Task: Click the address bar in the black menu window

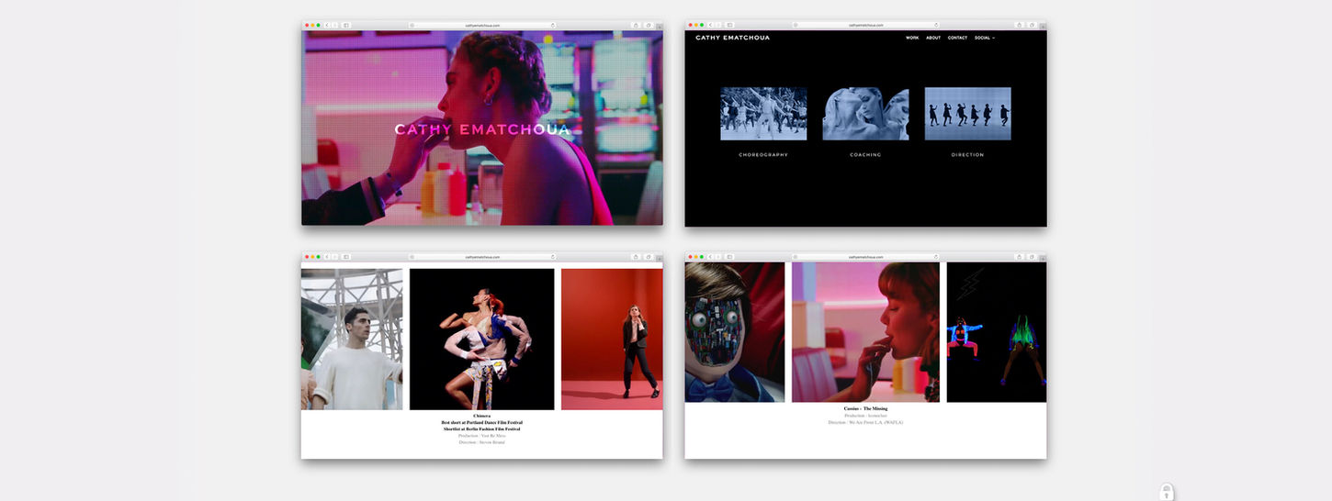Action: [x=865, y=26]
